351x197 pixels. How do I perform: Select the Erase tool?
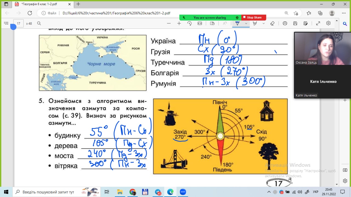[x=272, y=24]
